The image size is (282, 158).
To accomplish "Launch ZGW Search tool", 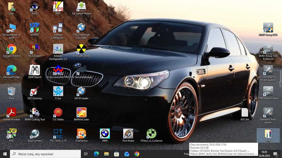I will 35,72.
